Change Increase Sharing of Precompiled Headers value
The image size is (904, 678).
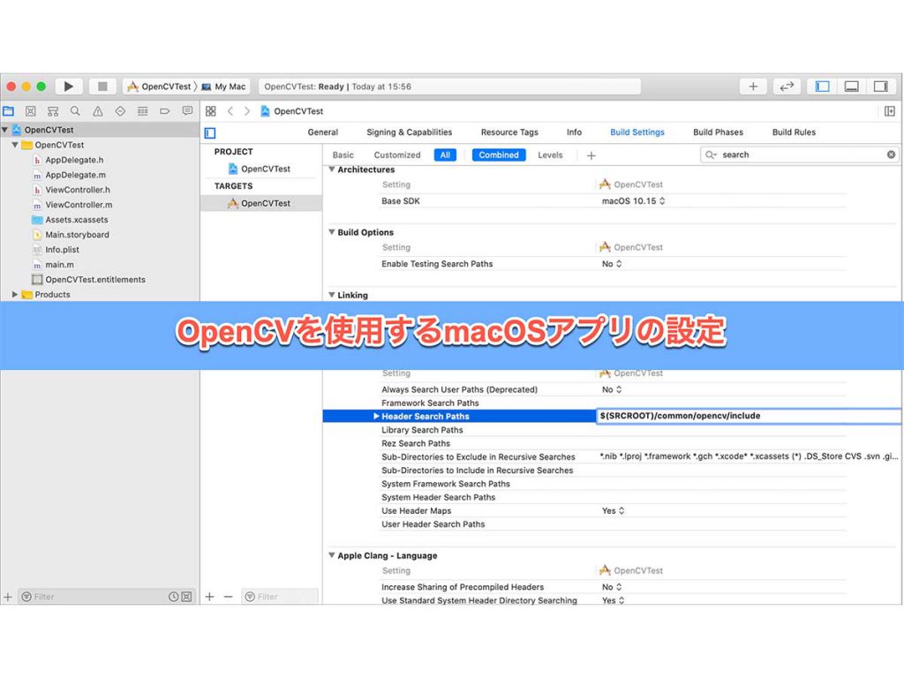tap(611, 587)
